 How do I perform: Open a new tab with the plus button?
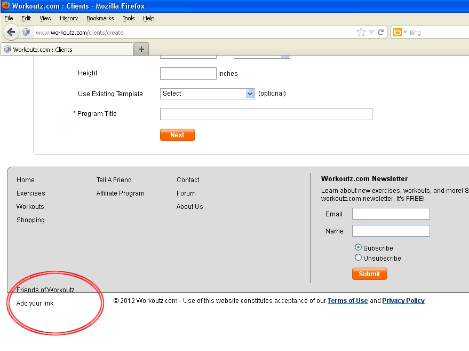click(x=141, y=49)
